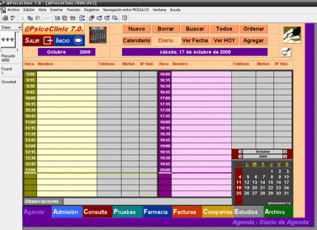The height and width of the screenshot is (230, 317).
Task: Go to next year in mini calendar
Action: tap(285, 157)
